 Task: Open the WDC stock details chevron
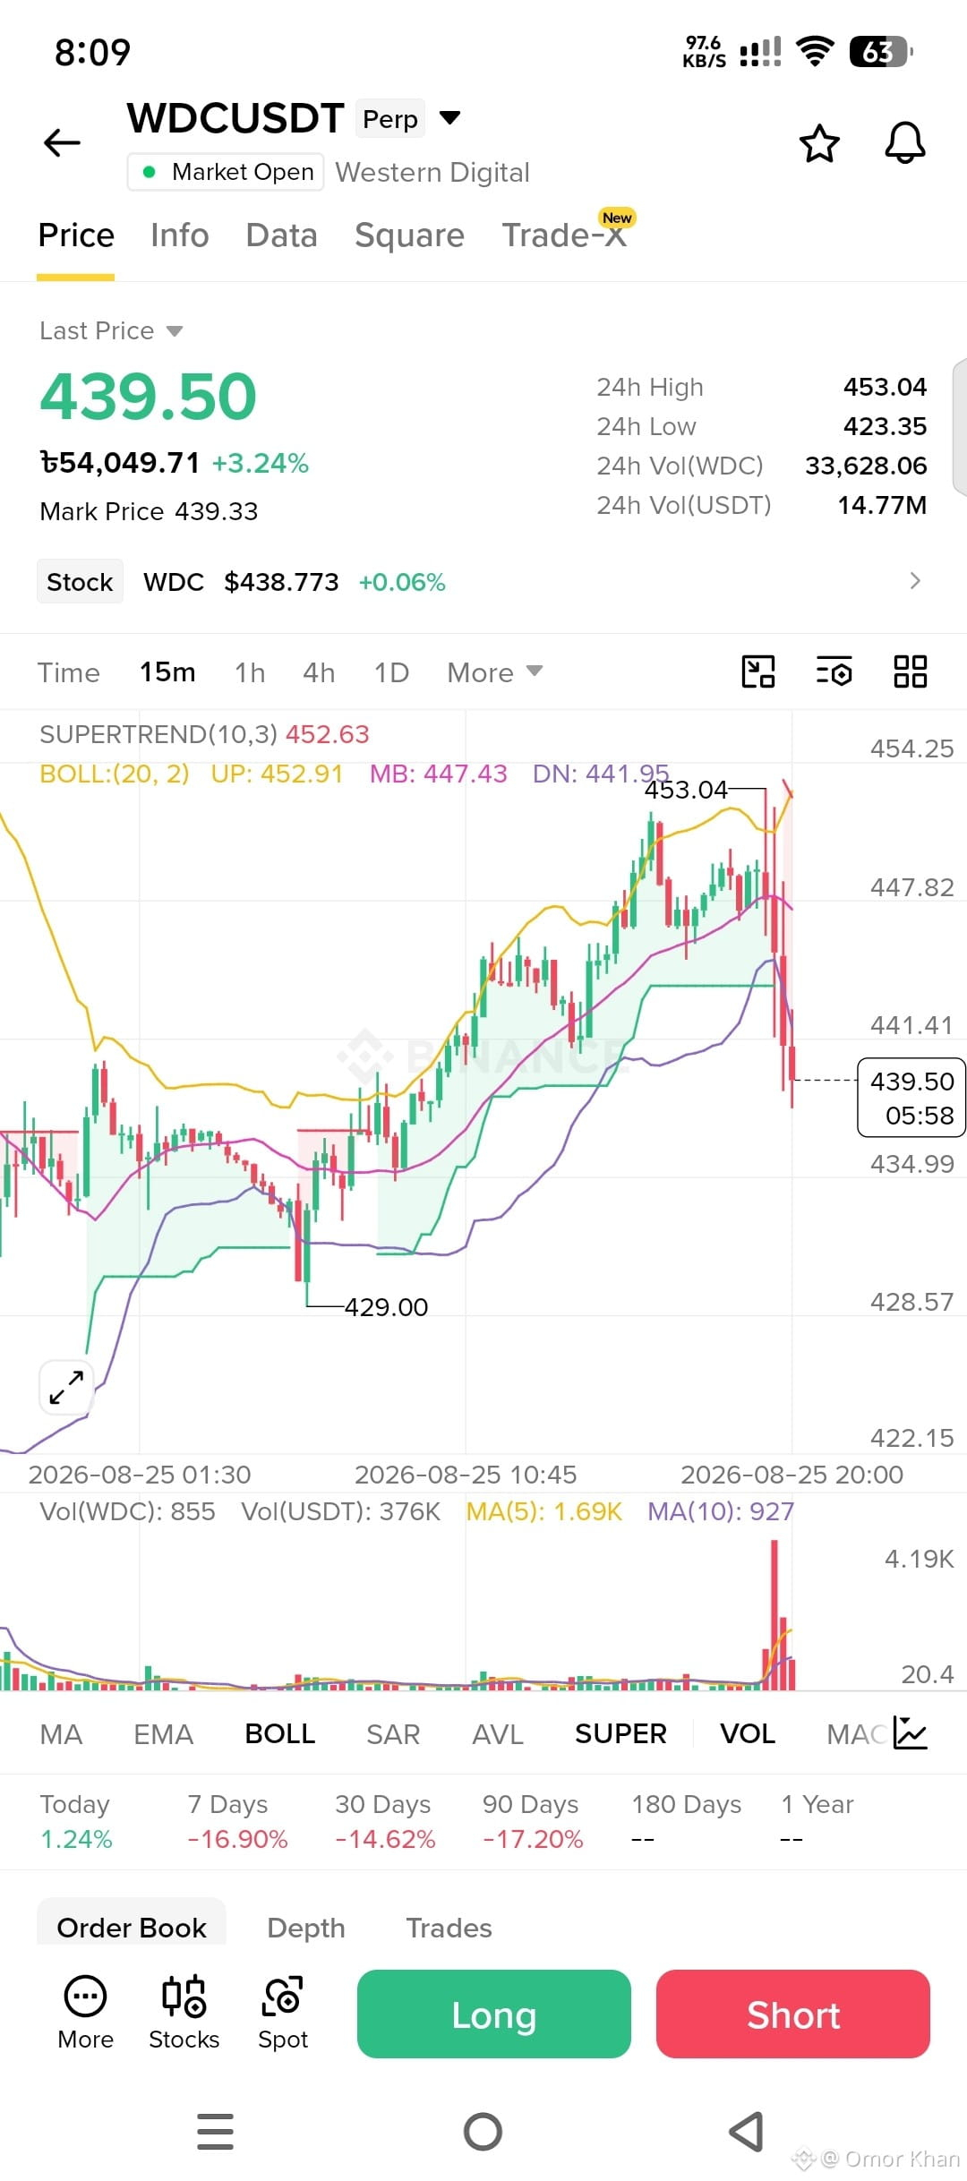click(x=914, y=581)
